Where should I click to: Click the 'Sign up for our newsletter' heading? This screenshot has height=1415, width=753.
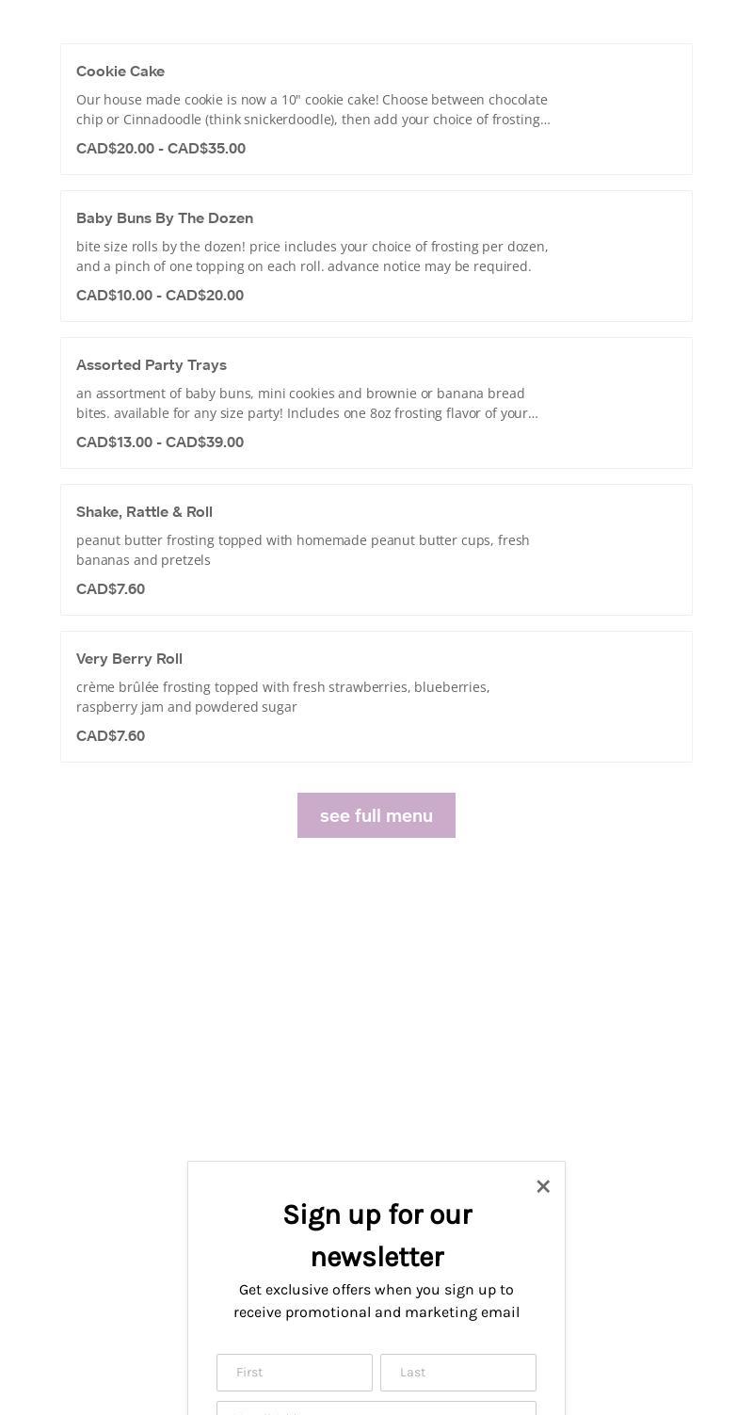(376, 1235)
